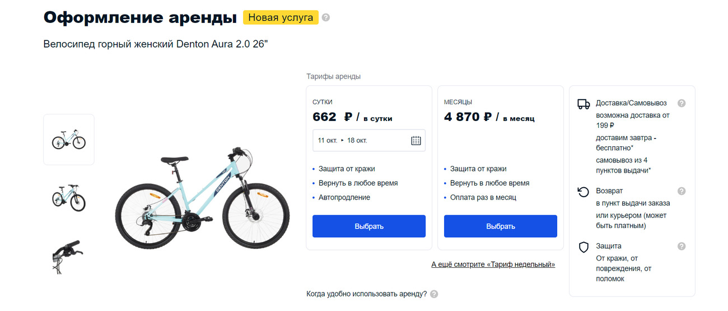Click the help icon beside Защита
Screen dimensions: 728x311
pos(682,246)
